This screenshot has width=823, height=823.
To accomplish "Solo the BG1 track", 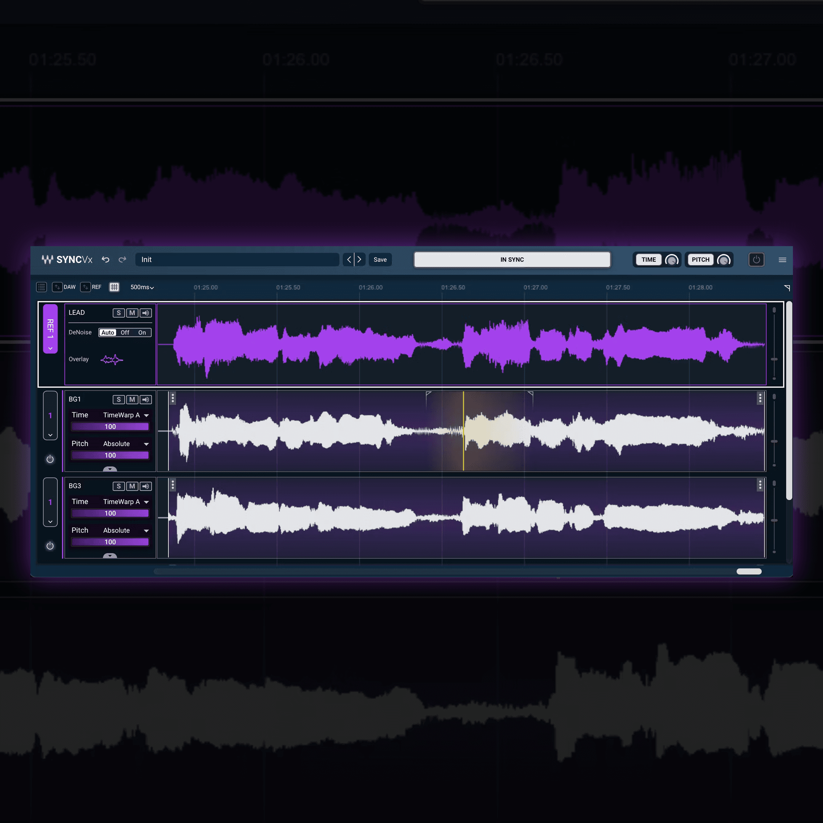I will (119, 400).
